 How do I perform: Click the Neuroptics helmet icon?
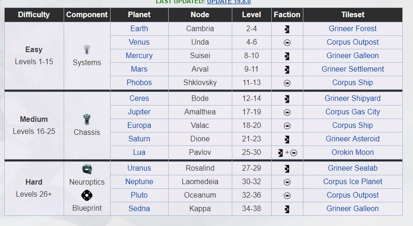coord(87,169)
